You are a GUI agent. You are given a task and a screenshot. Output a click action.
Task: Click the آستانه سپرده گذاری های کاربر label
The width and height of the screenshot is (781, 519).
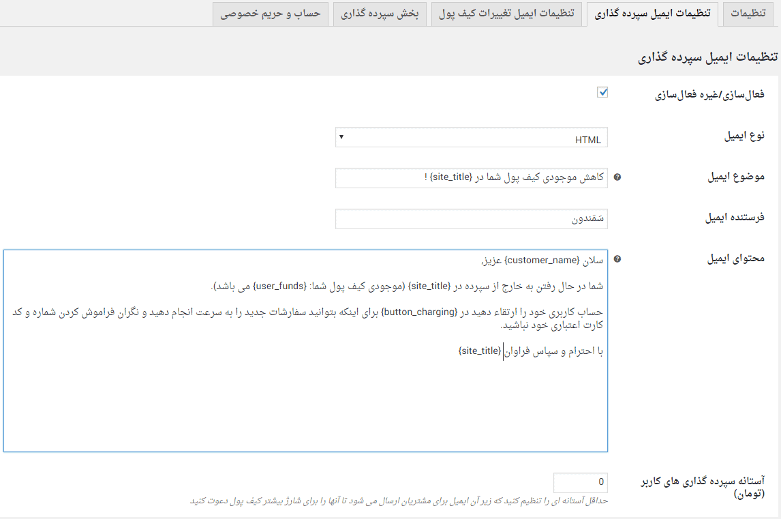click(x=703, y=487)
